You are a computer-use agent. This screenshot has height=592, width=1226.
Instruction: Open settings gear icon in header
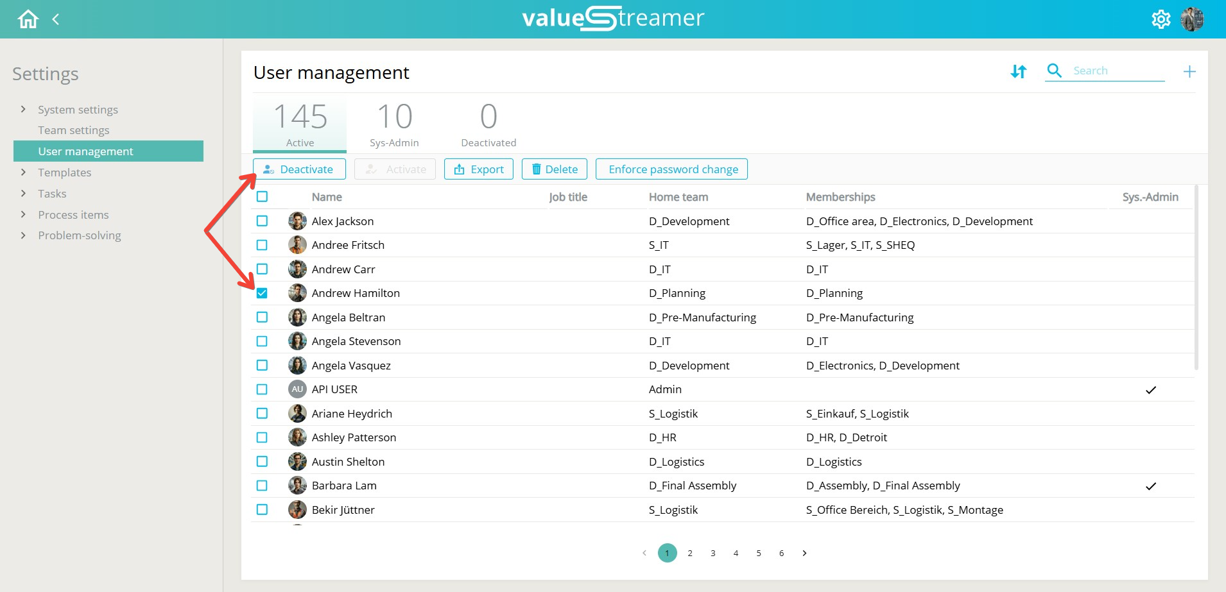(x=1161, y=19)
